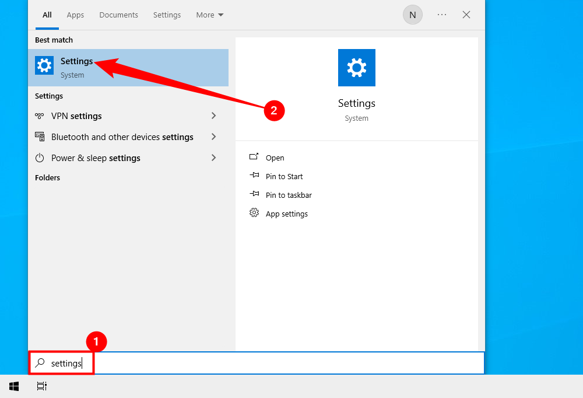The image size is (583, 398).
Task: Open Task View from the taskbar
Action: pos(41,386)
